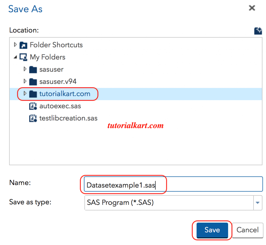The height and width of the screenshot is (245, 266).
Task: Click the Cancel button
Action: 247,230
